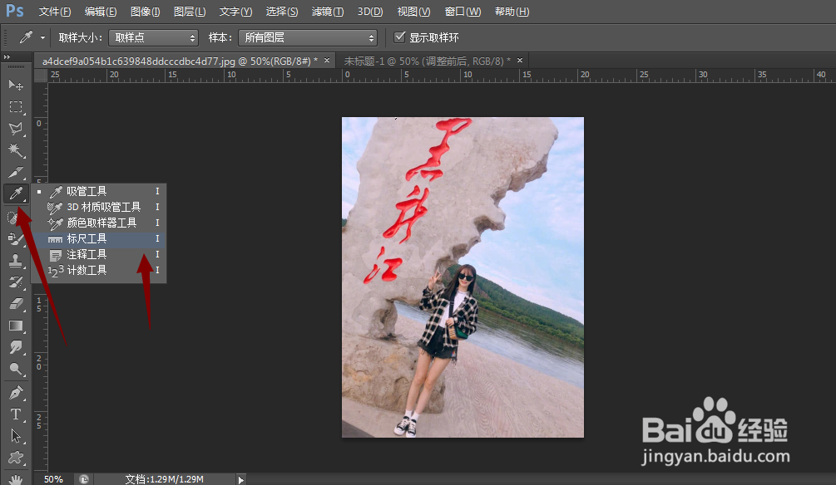Click status bar document info icon
Screen dimensions: 836x485
click(x=84, y=479)
